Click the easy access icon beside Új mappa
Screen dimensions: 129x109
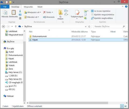(x=66, y=14)
